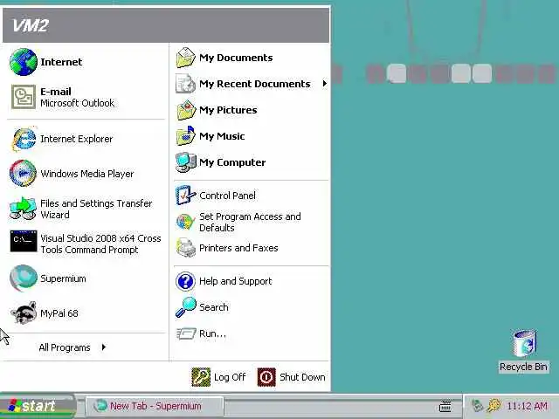Choose My Computer menu entry text

pyautogui.click(x=232, y=162)
